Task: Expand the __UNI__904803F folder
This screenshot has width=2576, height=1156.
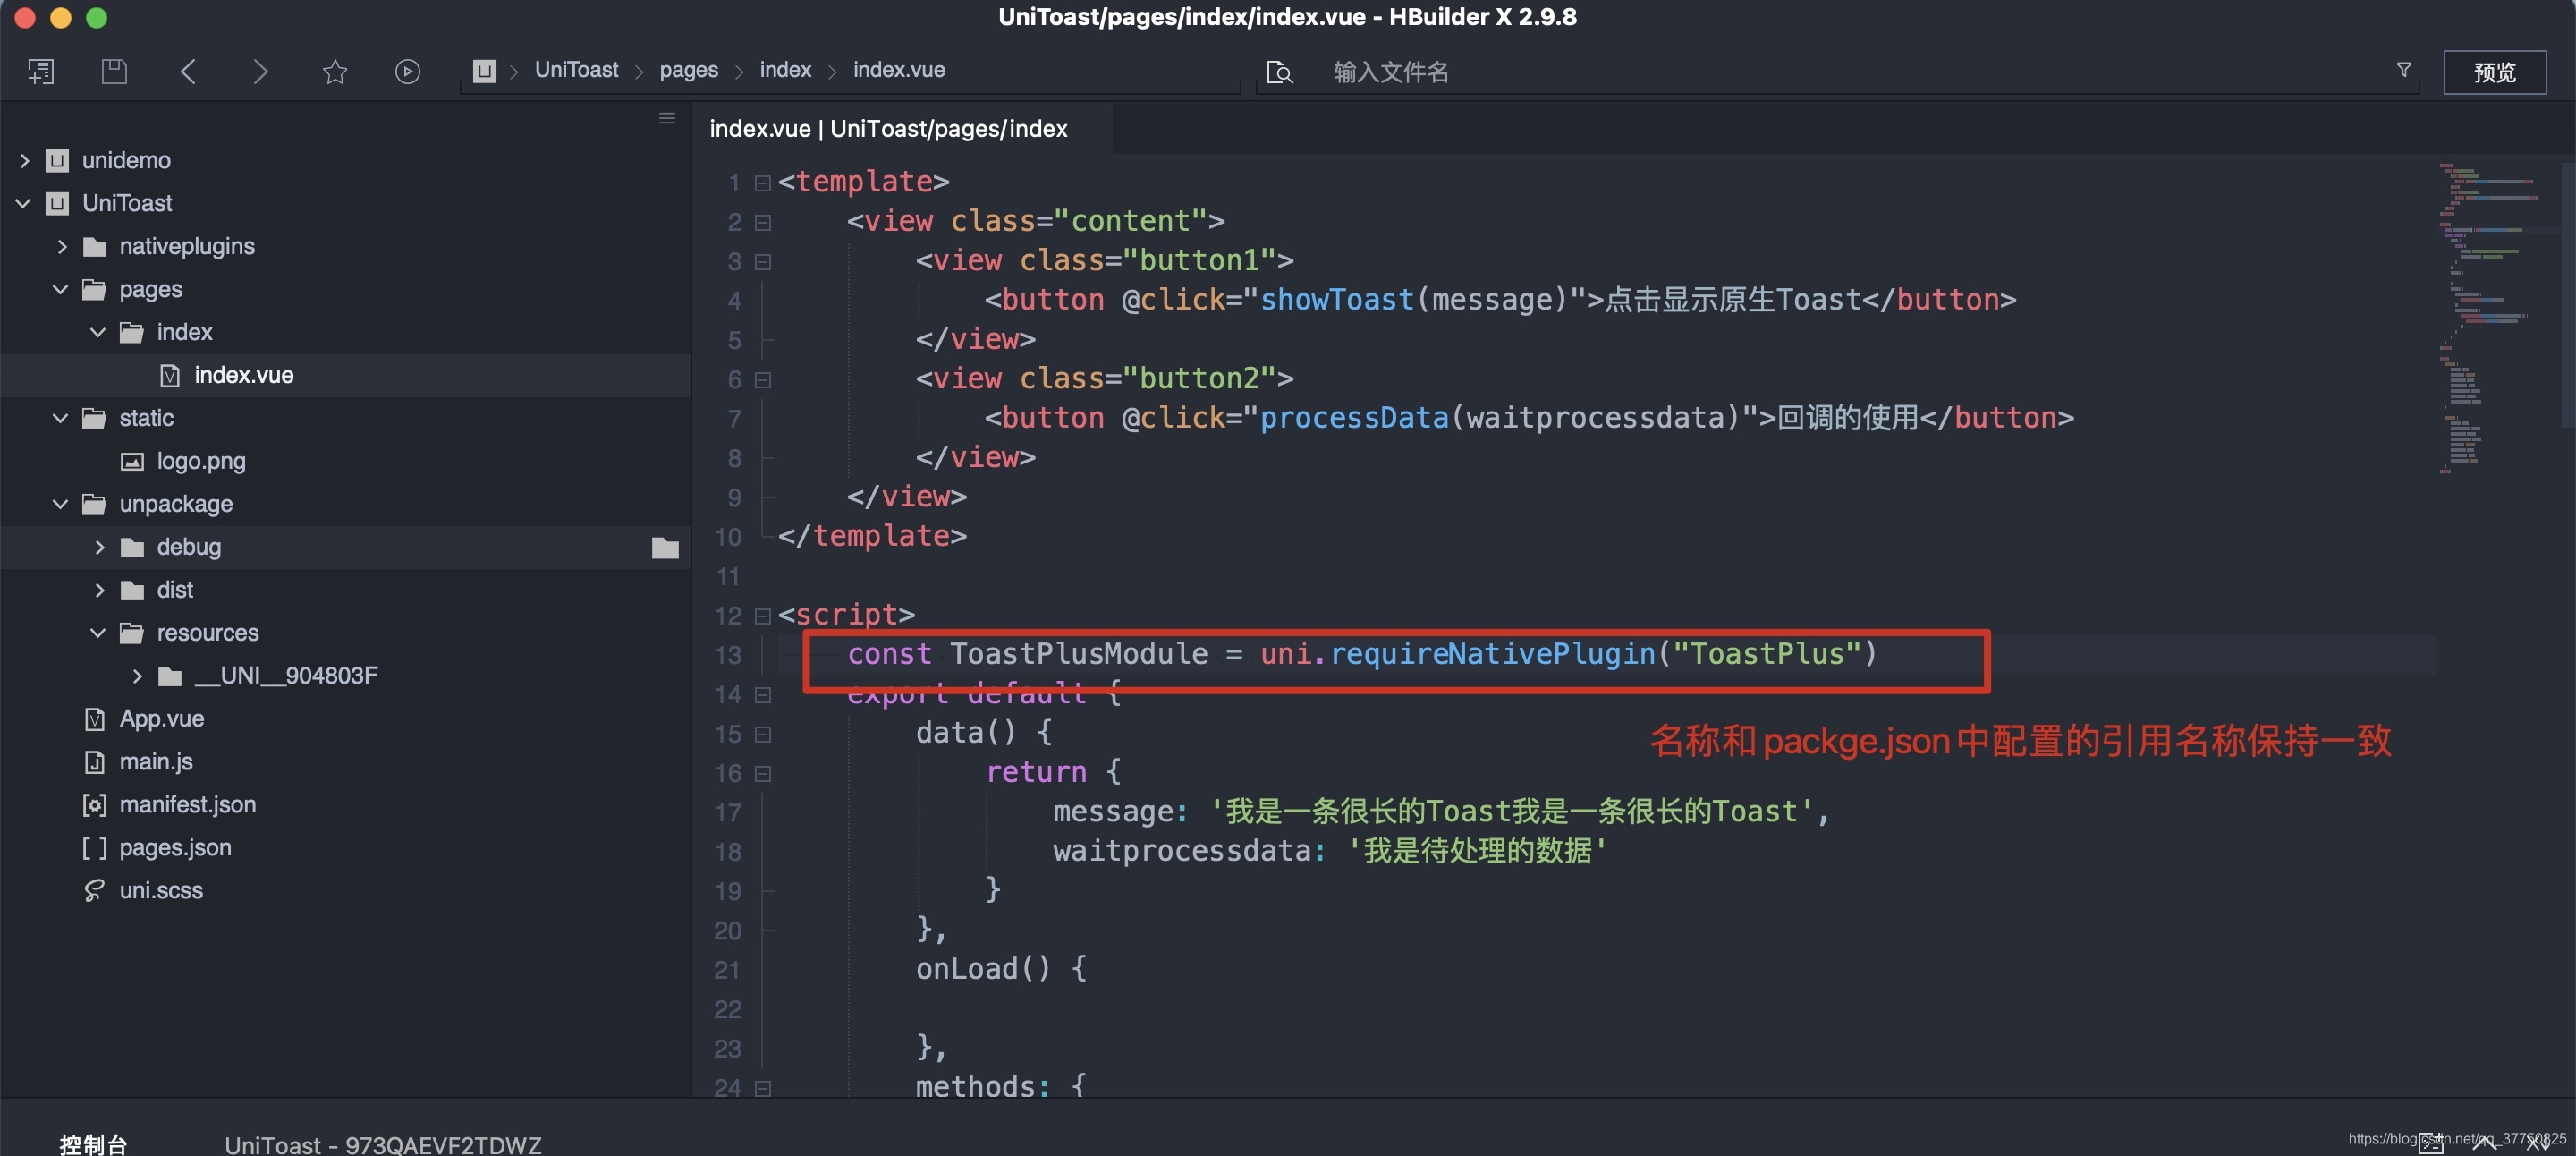Action: click(x=136, y=676)
